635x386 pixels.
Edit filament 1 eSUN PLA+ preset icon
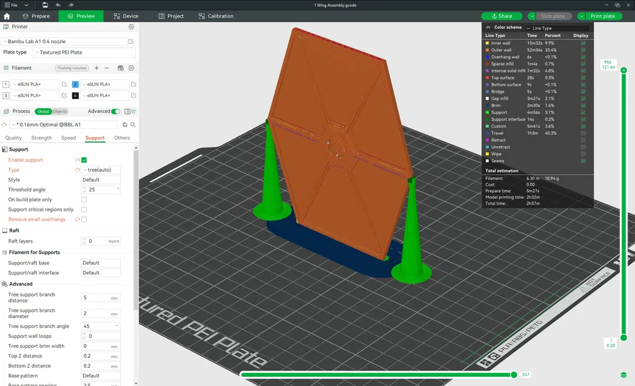tap(64, 84)
